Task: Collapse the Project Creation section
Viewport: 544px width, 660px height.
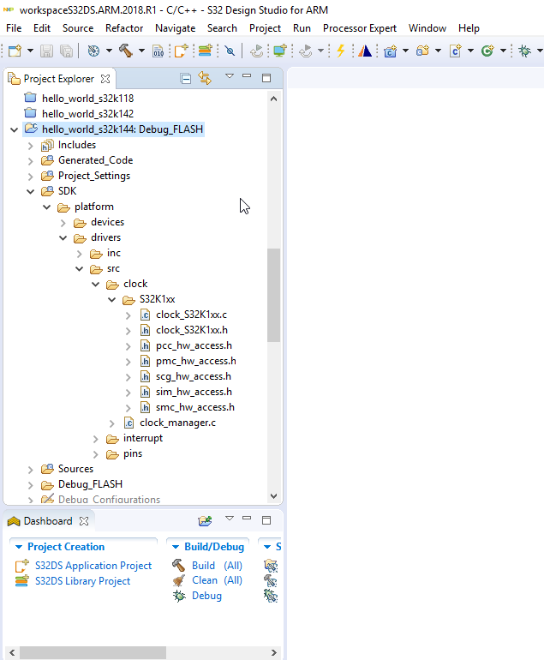Action: pos(19,547)
